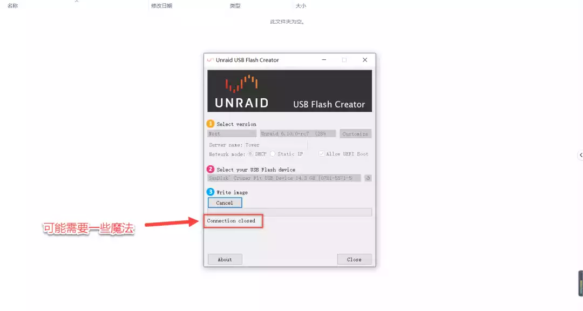
Task: Click the Unraid banner logo image
Action: coord(290,91)
